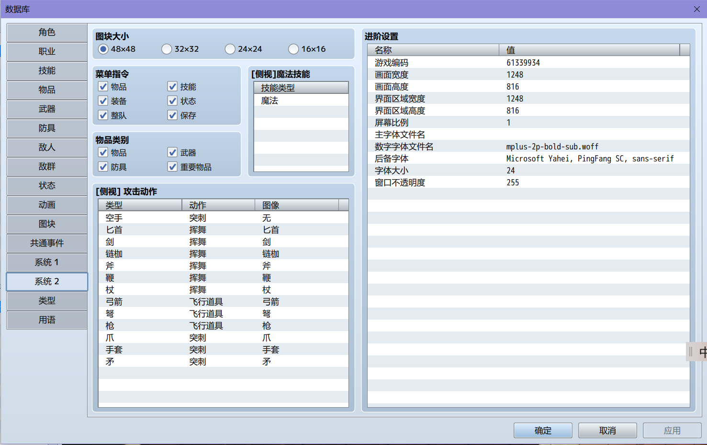
Task: Click the 名称 column header
Action: click(x=433, y=50)
